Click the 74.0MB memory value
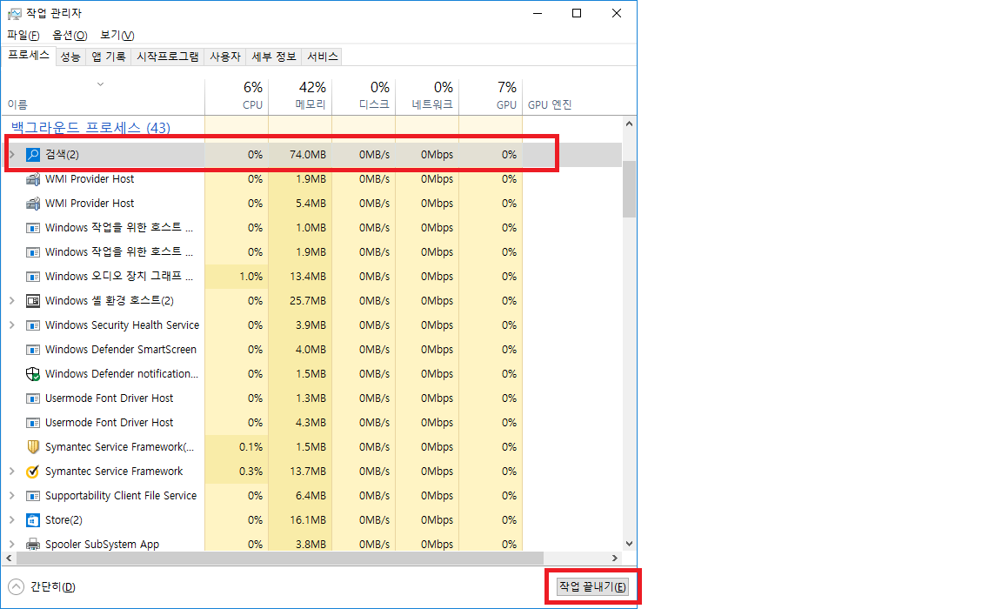 [307, 155]
